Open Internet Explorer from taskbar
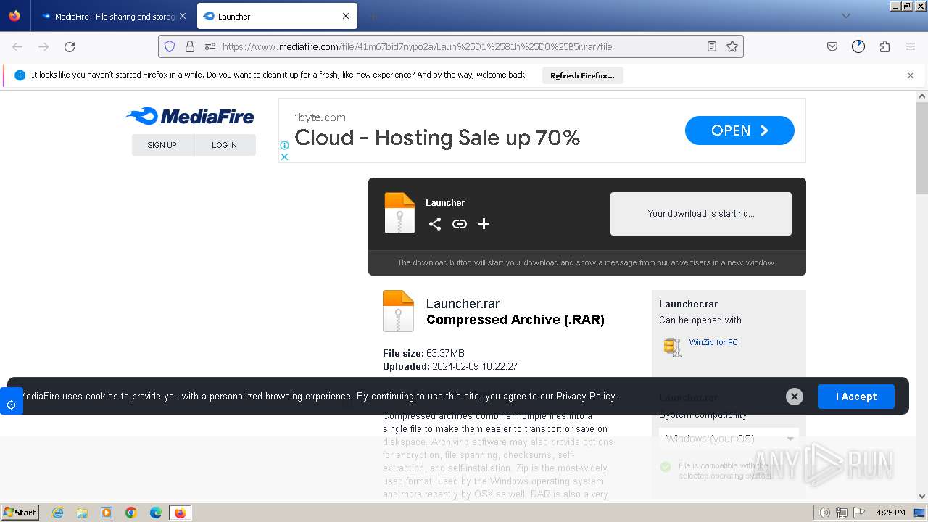This screenshot has width=928, height=522. [57, 513]
